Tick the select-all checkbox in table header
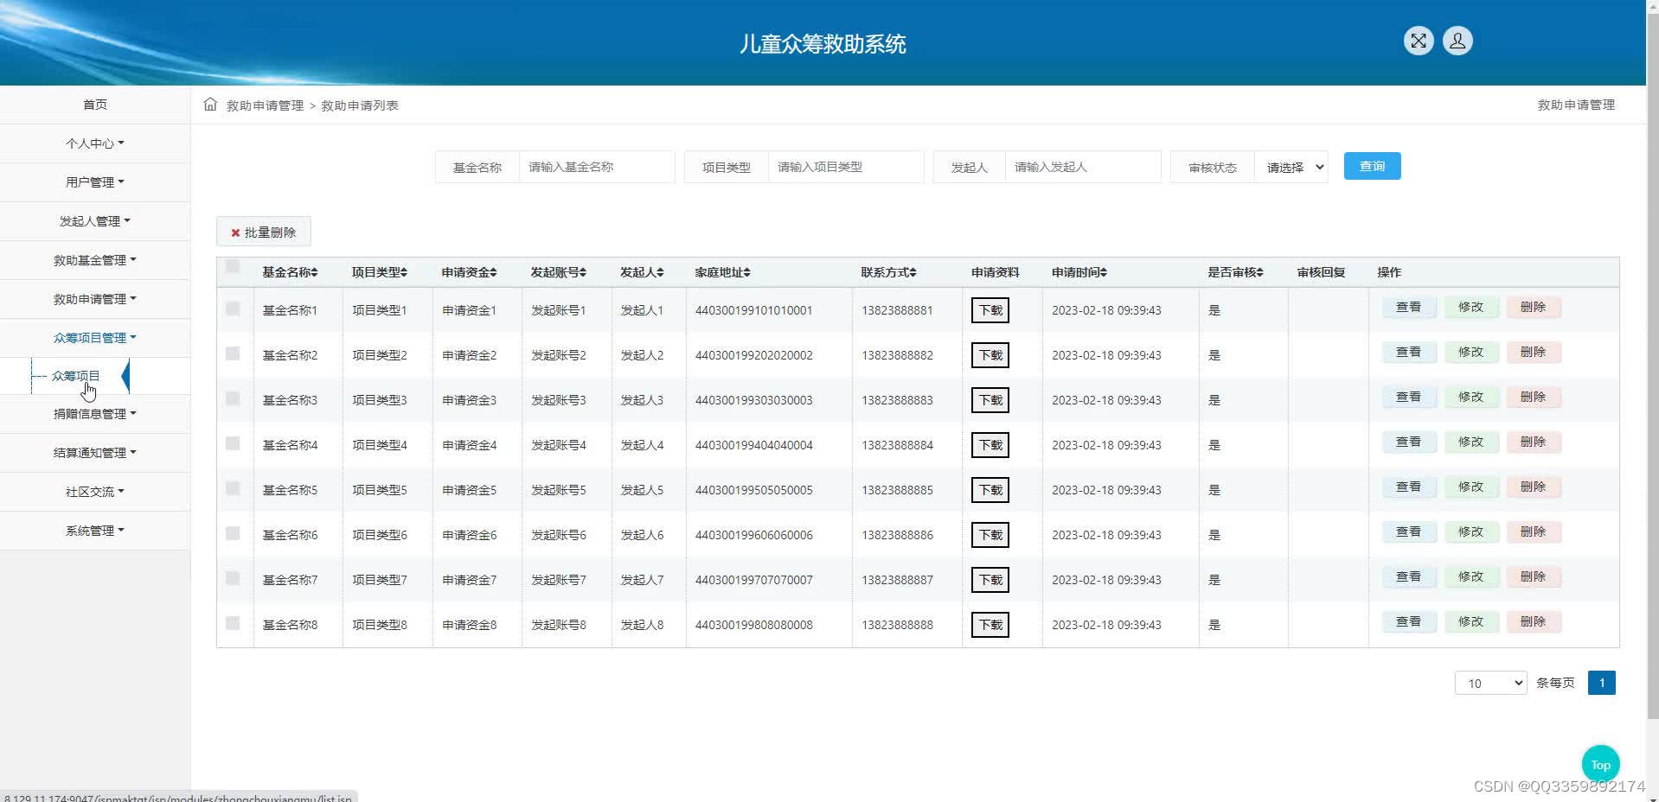1659x802 pixels. [233, 267]
